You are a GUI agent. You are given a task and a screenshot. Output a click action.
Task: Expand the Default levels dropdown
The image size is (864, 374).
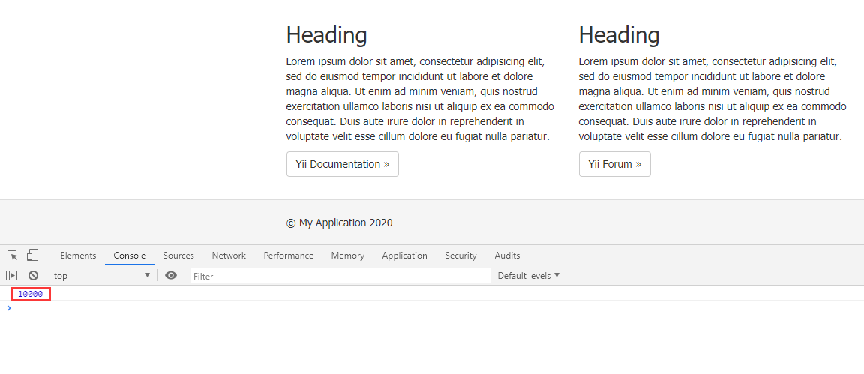point(529,276)
